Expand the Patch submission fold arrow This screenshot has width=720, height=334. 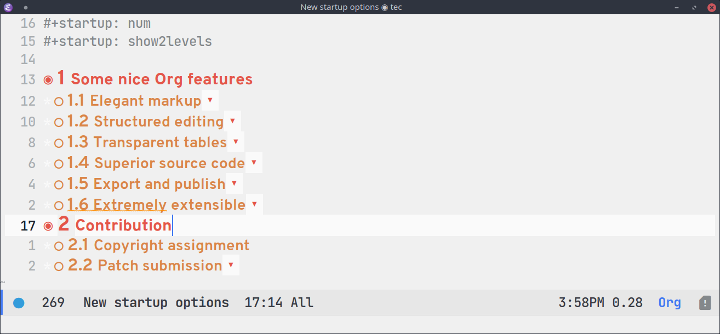231,265
